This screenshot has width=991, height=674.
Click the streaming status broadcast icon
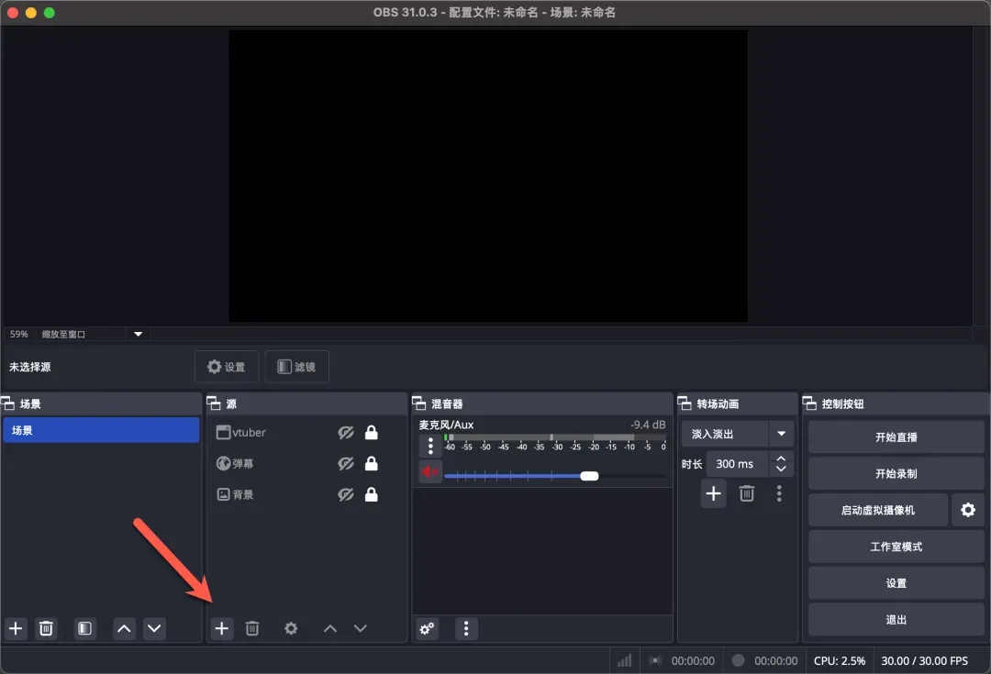click(x=655, y=661)
